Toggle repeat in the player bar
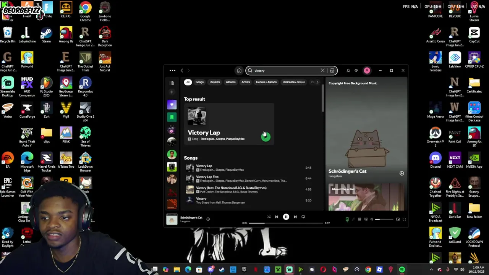 (x=303, y=217)
